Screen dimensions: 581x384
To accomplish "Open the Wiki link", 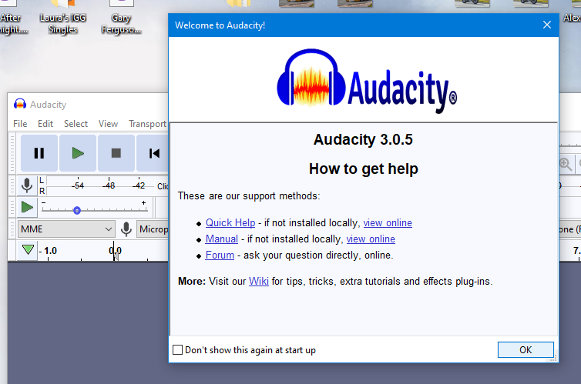I will pyautogui.click(x=259, y=282).
